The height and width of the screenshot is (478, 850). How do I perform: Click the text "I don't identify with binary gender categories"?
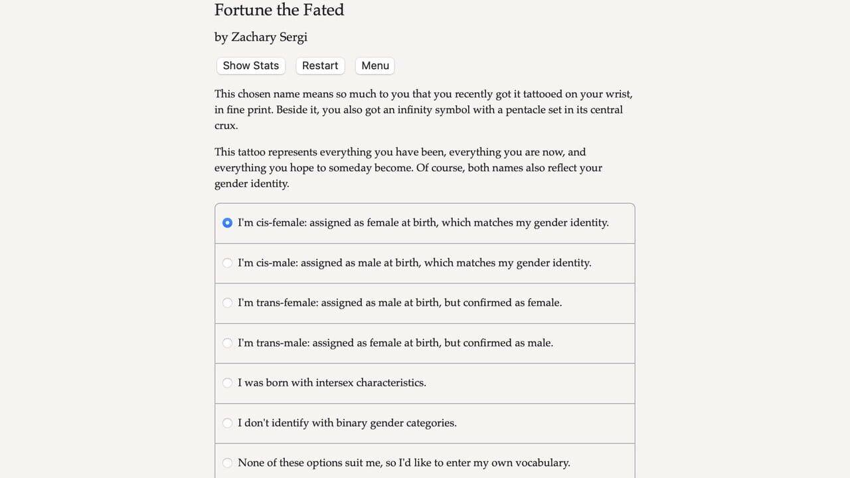point(347,423)
